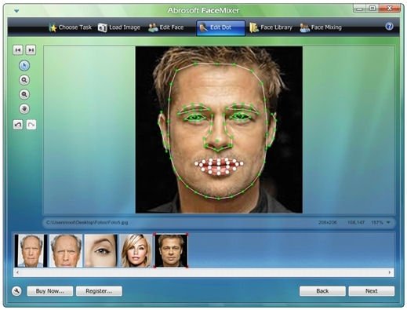Open the wrench settings icon
Viewport: 407px width, 310px height.
coord(16,291)
